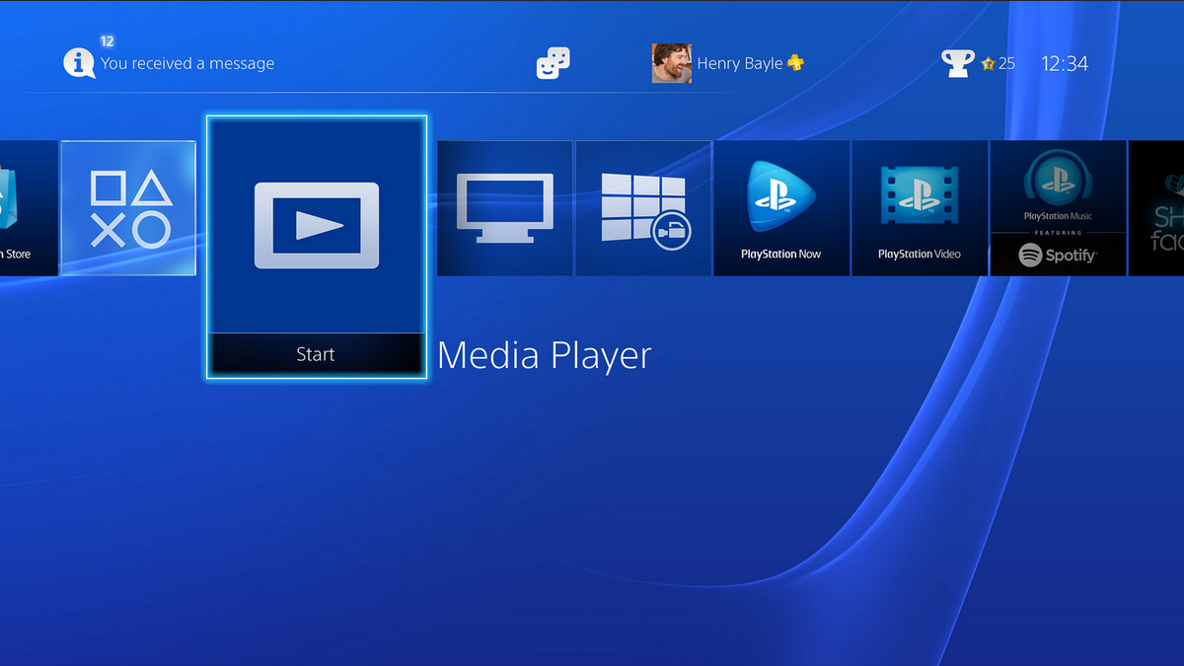Open the Trophies cup icon
Image resolution: width=1184 pixels, height=666 pixels.
[x=957, y=63]
